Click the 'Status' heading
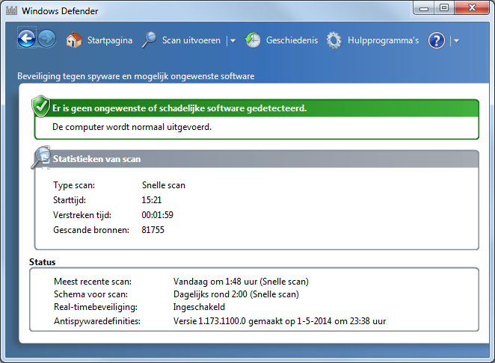Image resolution: width=495 pixels, height=363 pixels. coord(43,262)
